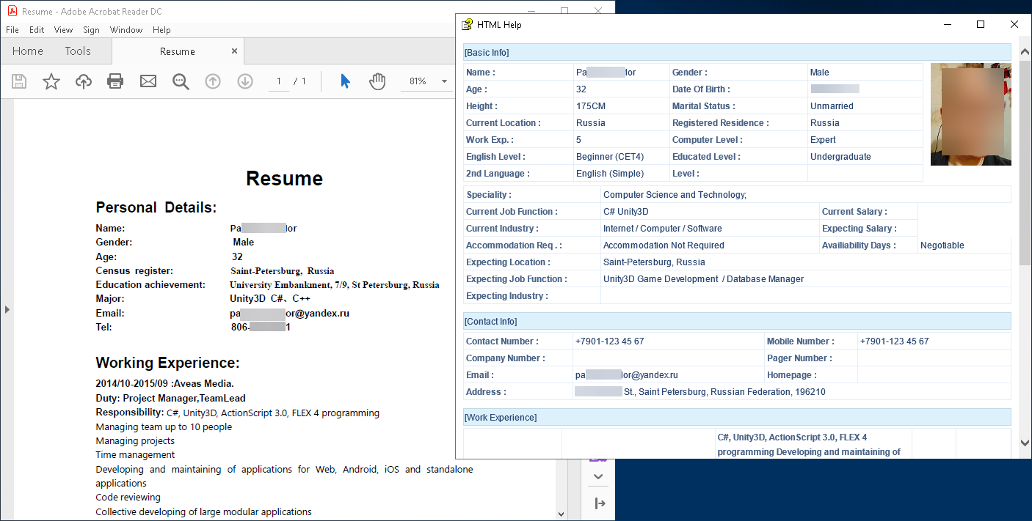Switch to the Tools tab
This screenshot has height=521, width=1032.
click(78, 51)
